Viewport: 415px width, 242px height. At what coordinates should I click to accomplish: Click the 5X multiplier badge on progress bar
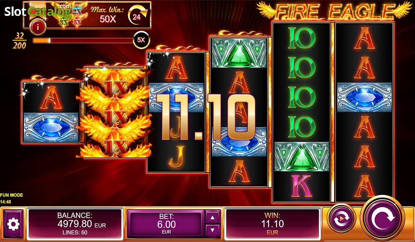[x=141, y=40]
